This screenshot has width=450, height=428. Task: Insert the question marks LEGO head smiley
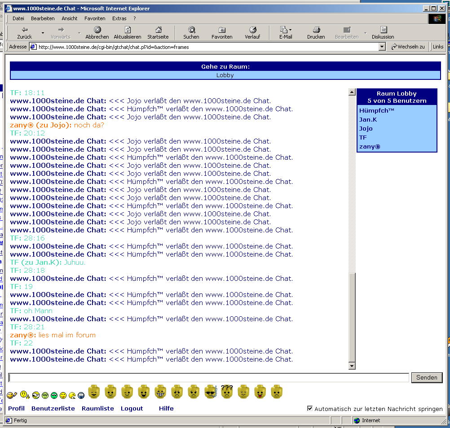pyautogui.click(x=227, y=392)
